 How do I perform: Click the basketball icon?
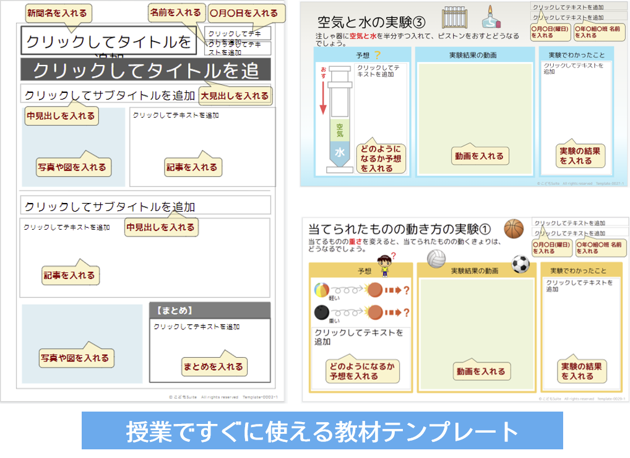[514, 229]
